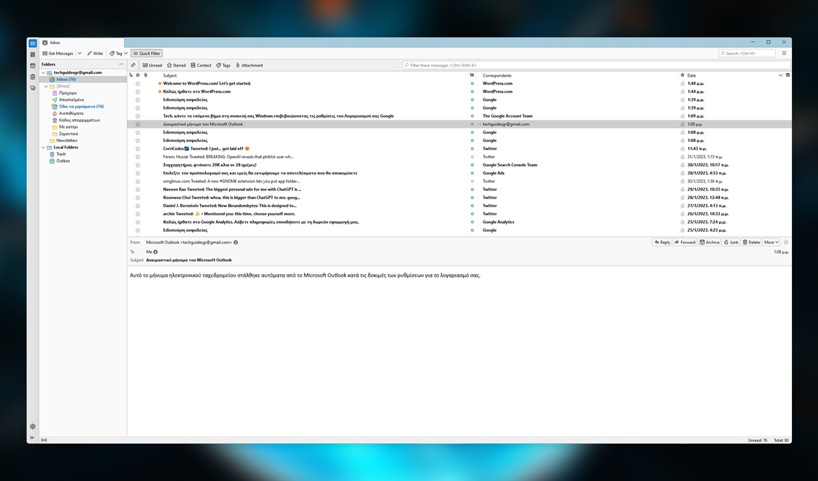Click the Write button

tap(95, 54)
